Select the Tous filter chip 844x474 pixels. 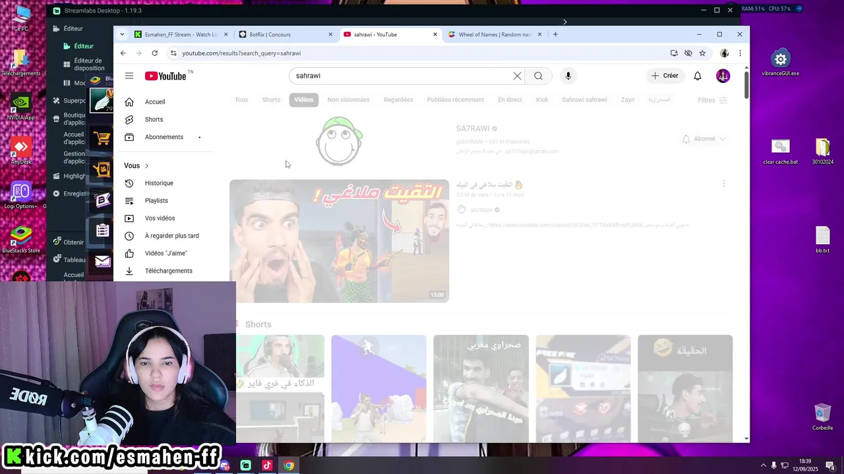(241, 100)
